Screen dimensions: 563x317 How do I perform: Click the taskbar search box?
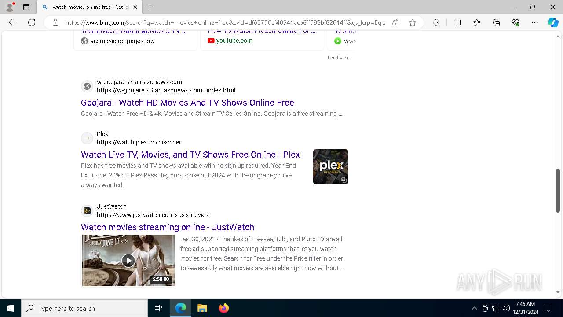(x=84, y=308)
